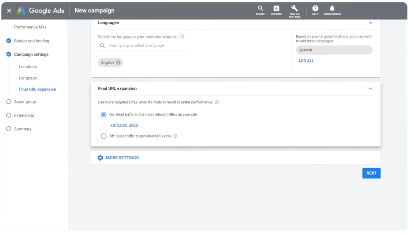Open the Help question mark icon
The image size is (409, 234).
[315, 11]
